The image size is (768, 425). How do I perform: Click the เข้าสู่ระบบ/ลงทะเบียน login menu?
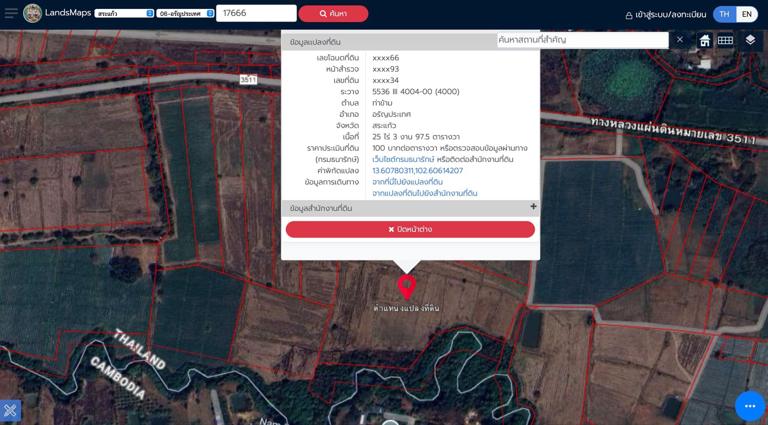click(666, 15)
